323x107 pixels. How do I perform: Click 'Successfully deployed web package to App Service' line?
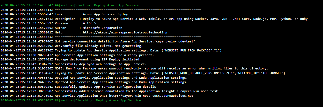pos(74,64)
